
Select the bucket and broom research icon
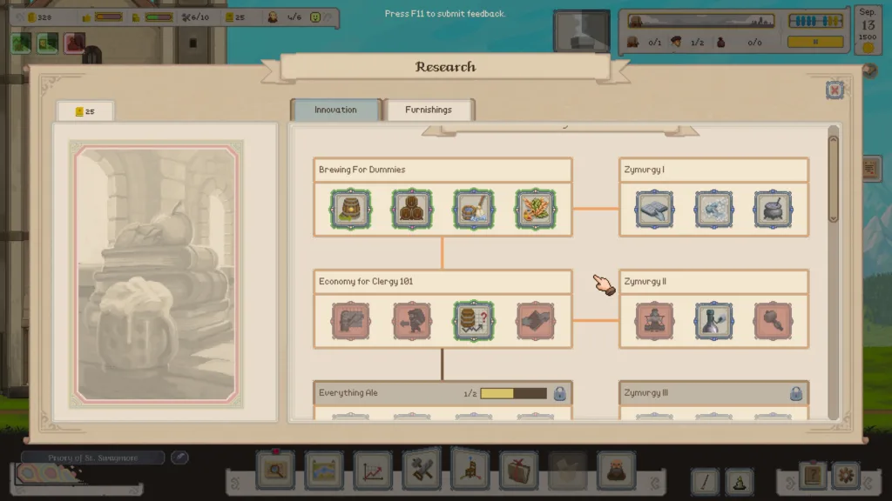pos(474,209)
